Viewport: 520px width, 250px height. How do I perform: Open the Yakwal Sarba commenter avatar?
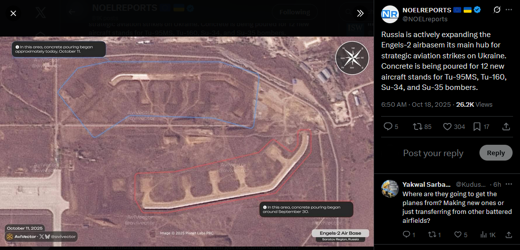pyautogui.click(x=390, y=189)
